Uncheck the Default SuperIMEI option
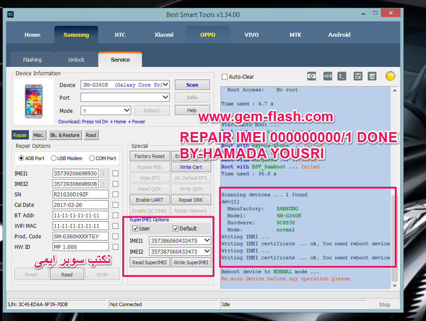This screenshot has width=426, height=321. pos(175,229)
